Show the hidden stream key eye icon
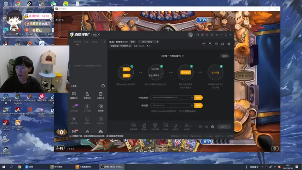This screenshot has height=170, width=302. [x=192, y=105]
